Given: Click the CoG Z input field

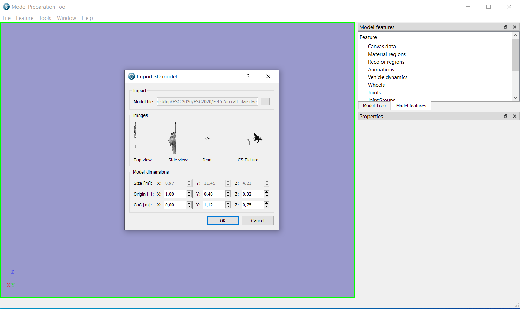Looking at the screenshot, I should click(253, 205).
